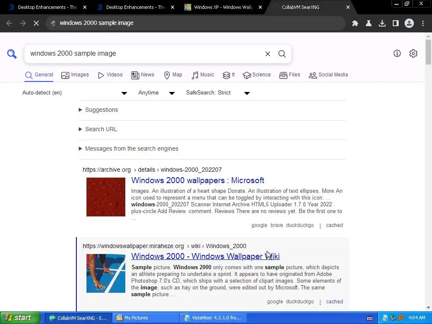Click the archive.org result URL
The height and width of the screenshot is (324, 432).
pyautogui.click(x=152, y=170)
